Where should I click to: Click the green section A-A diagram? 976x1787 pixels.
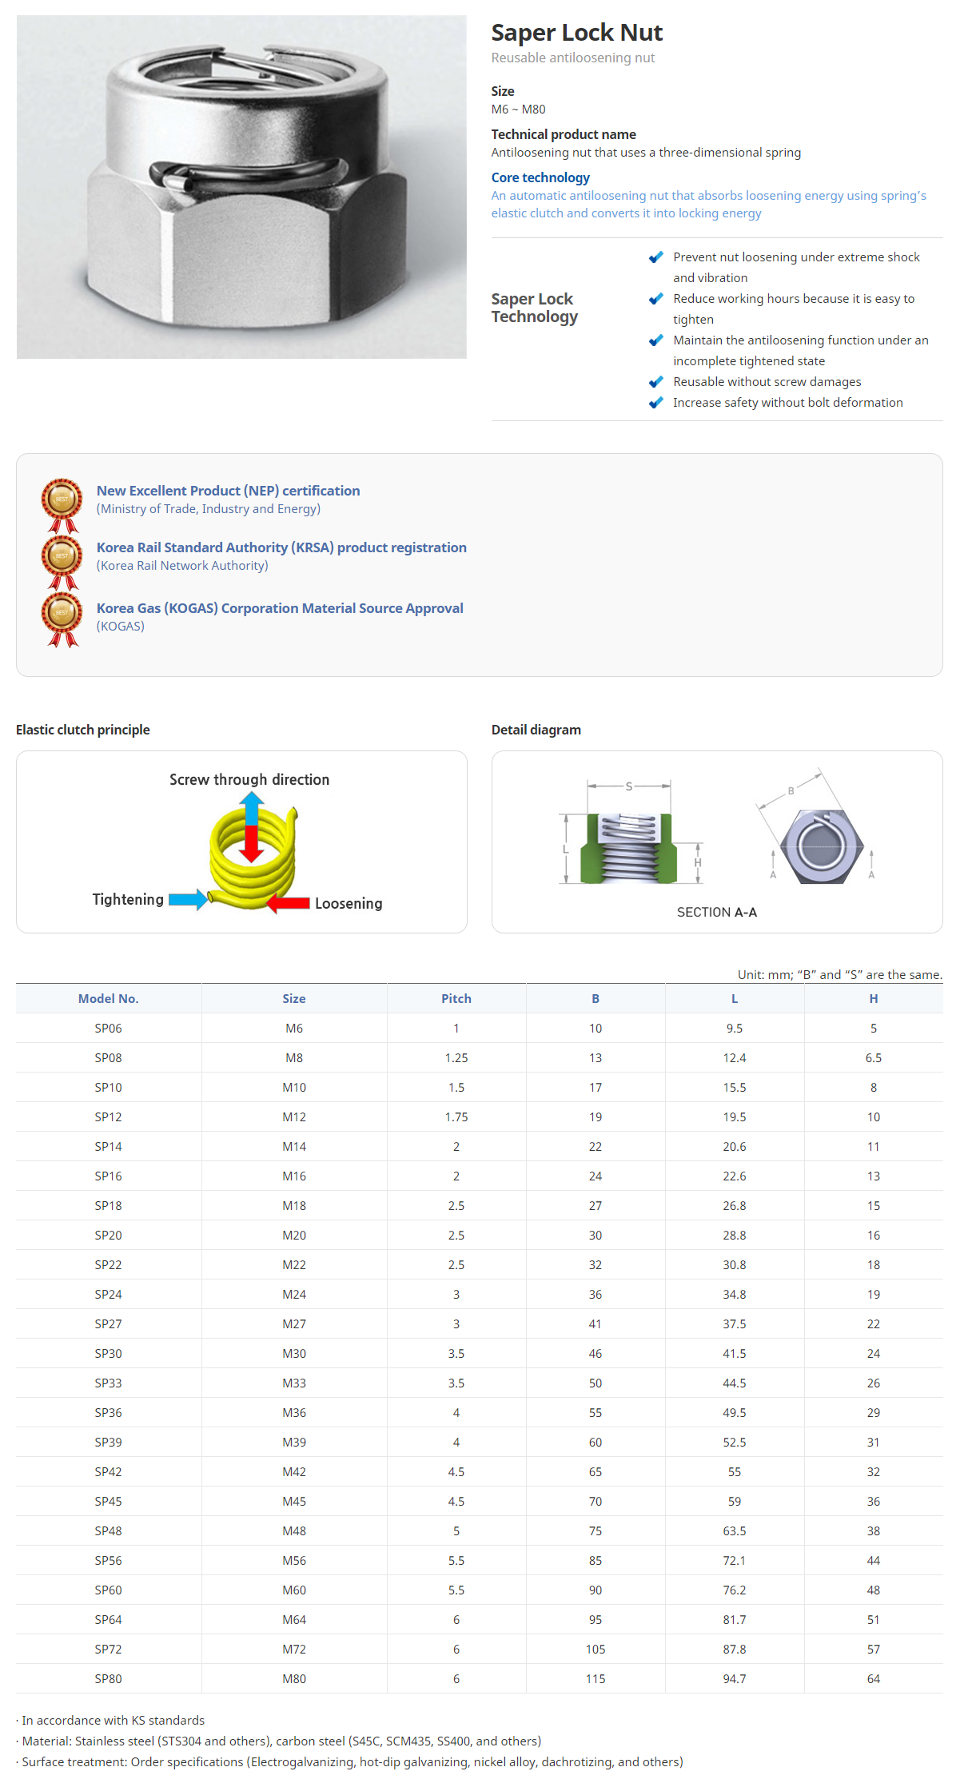[x=628, y=847]
